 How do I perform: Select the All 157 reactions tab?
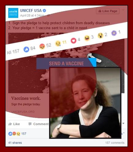tap(13, 52)
